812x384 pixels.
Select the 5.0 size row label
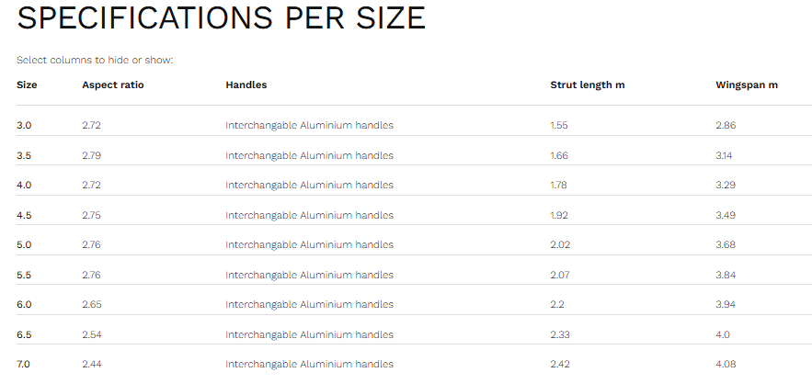24,244
